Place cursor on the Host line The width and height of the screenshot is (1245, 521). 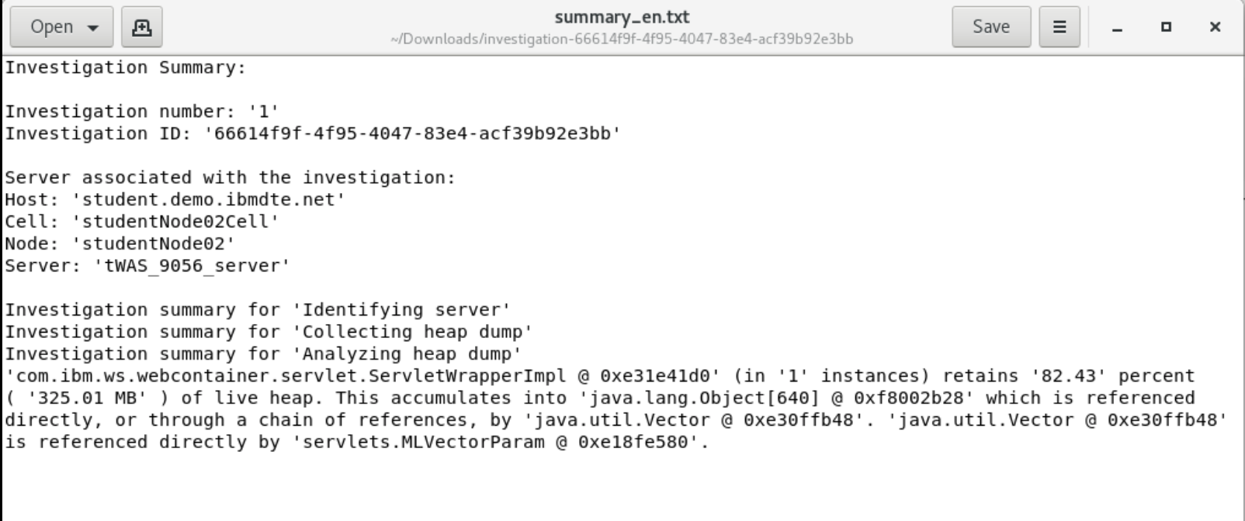tap(175, 199)
